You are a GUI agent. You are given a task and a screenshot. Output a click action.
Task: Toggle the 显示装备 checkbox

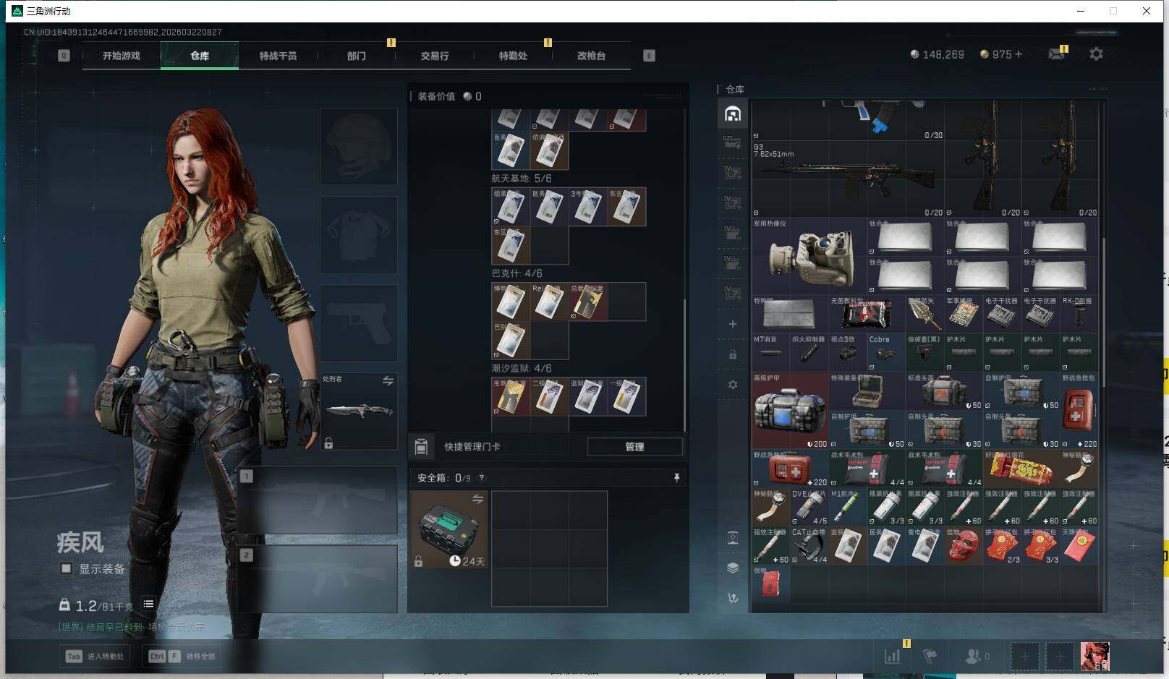(66, 568)
